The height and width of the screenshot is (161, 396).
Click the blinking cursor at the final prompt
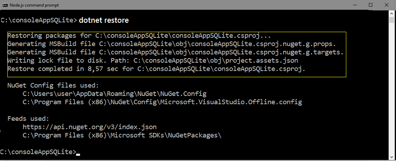tap(78, 154)
